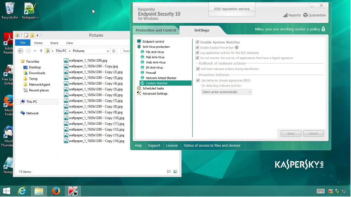Refresh the Pictures folder view

click(x=114, y=51)
